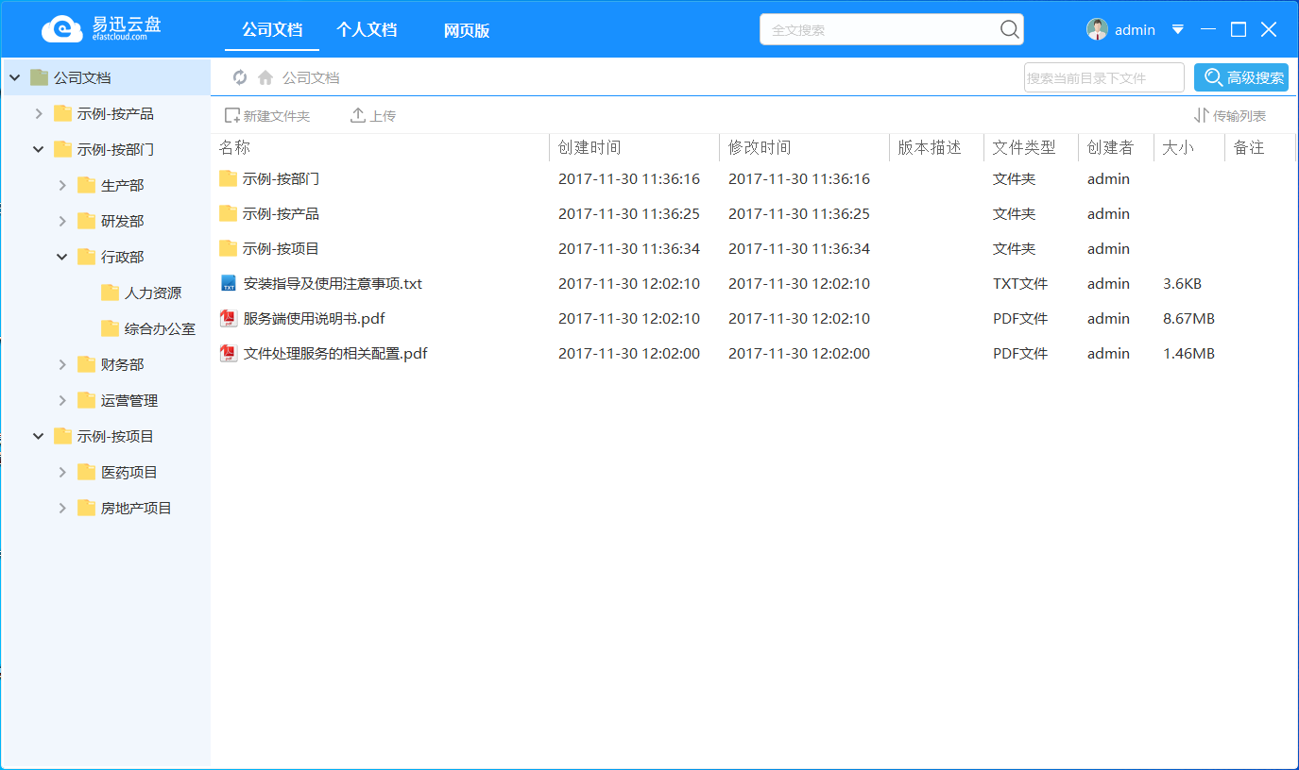
Task: Click the PDF icon beside 服务端使用说明书.pdf
Action: [x=228, y=318]
